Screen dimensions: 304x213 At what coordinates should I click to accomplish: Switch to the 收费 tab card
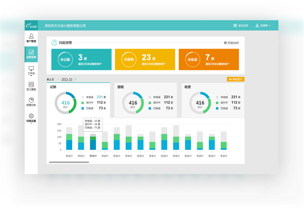213,100
